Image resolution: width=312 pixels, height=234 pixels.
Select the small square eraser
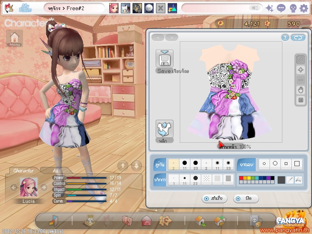pos(286,164)
